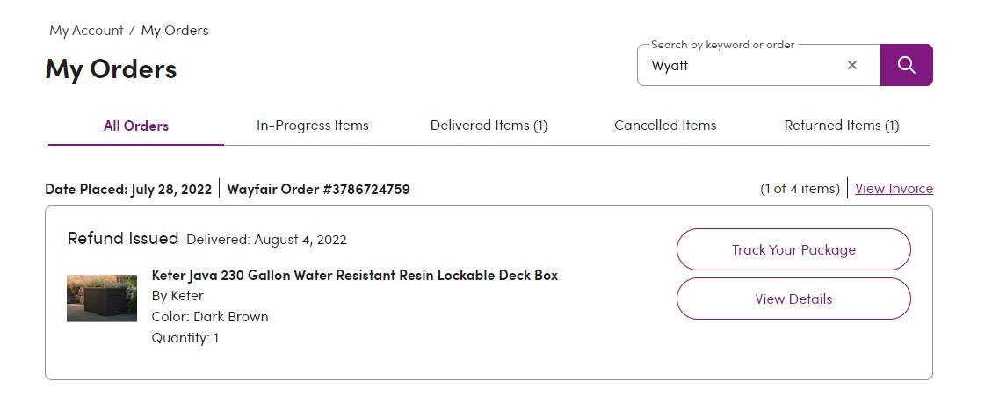Switch to the In-Progress Items tab

coord(313,126)
